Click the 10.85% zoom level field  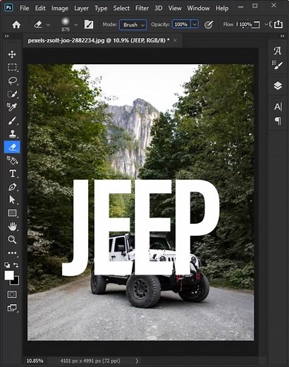pyautogui.click(x=35, y=361)
